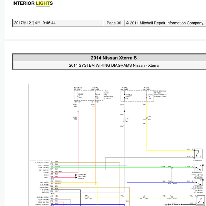Click the "RIGHT REAR DOOR SWITCH" label
This screenshot has height=206, width=206.
197,190
